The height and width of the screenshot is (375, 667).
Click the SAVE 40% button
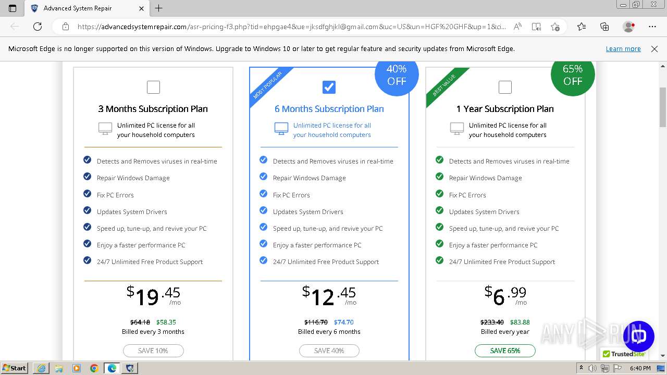click(329, 351)
